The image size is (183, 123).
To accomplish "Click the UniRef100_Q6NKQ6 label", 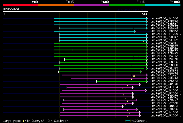I will click(x=164, y=62).
